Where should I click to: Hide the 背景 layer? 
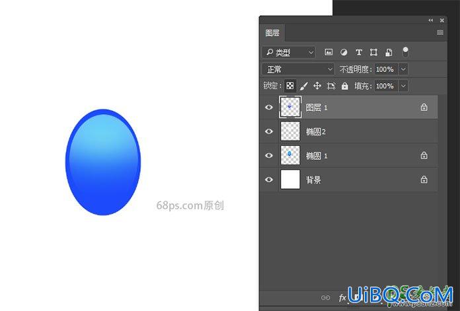(269, 180)
